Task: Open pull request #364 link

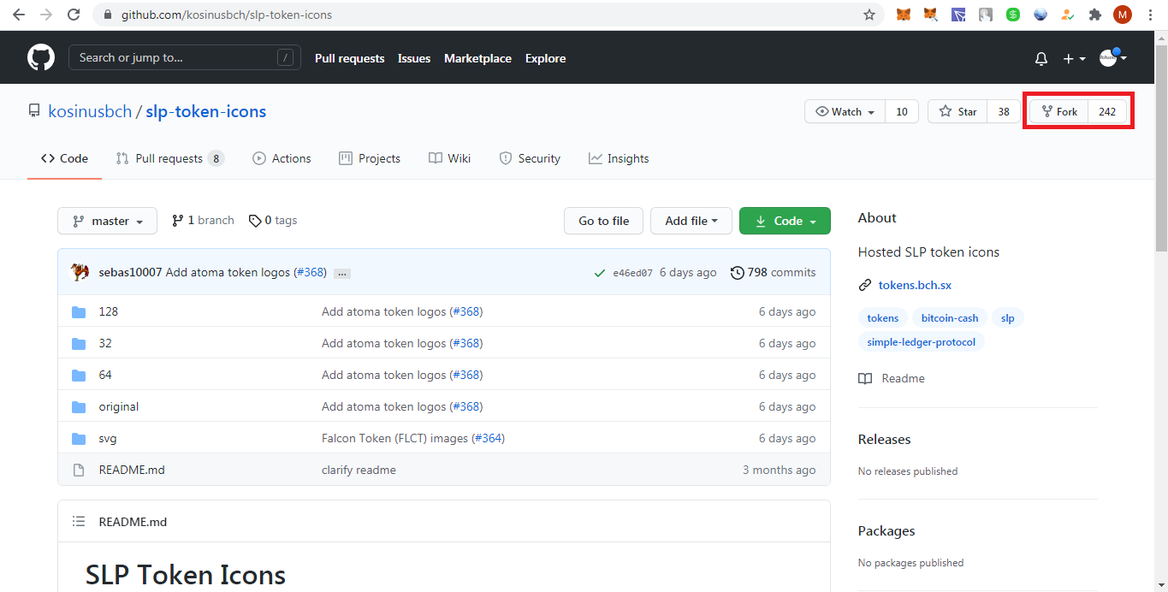Action: point(488,438)
